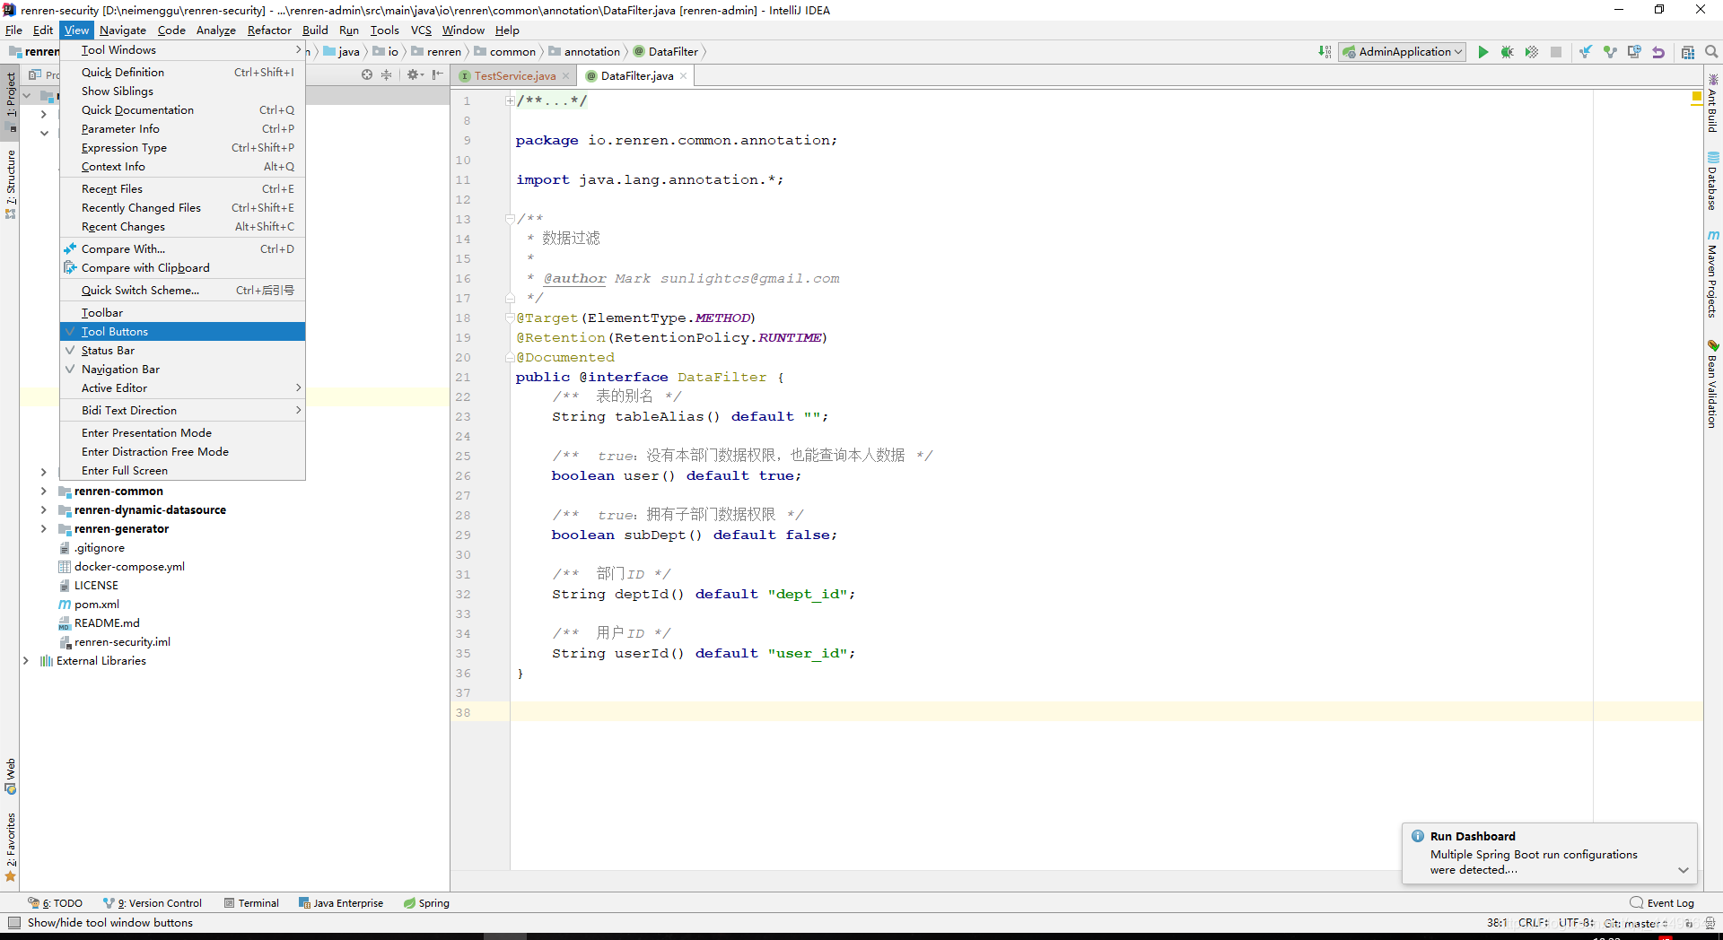Click the Hide project panel icon

(x=437, y=74)
